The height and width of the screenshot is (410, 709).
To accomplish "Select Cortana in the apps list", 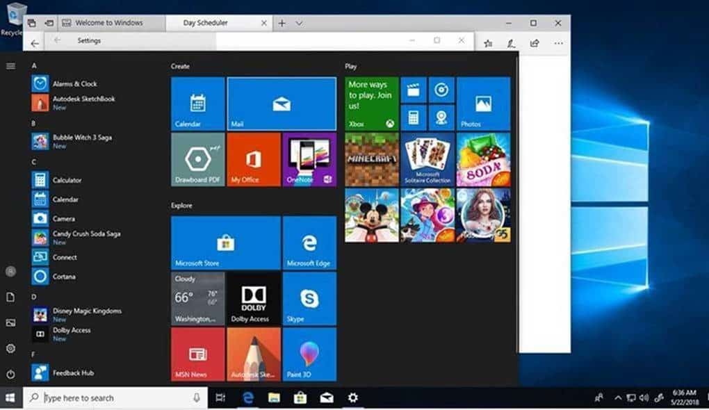I will 63,276.
